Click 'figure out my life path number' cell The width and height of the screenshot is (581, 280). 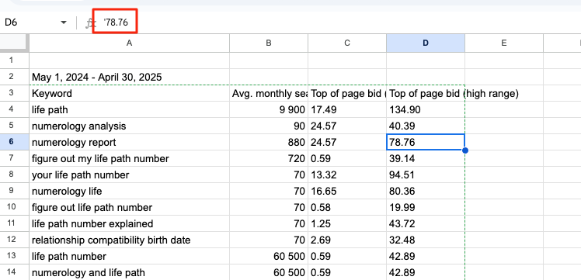click(129, 158)
